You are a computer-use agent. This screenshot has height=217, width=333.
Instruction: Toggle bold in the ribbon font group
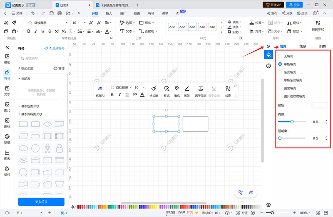pyautogui.click(x=29, y=32)
